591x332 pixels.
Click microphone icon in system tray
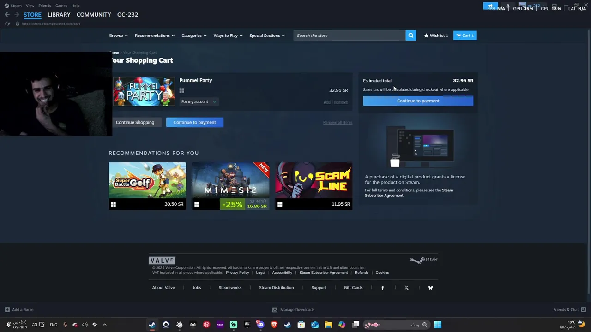point(65,325)
